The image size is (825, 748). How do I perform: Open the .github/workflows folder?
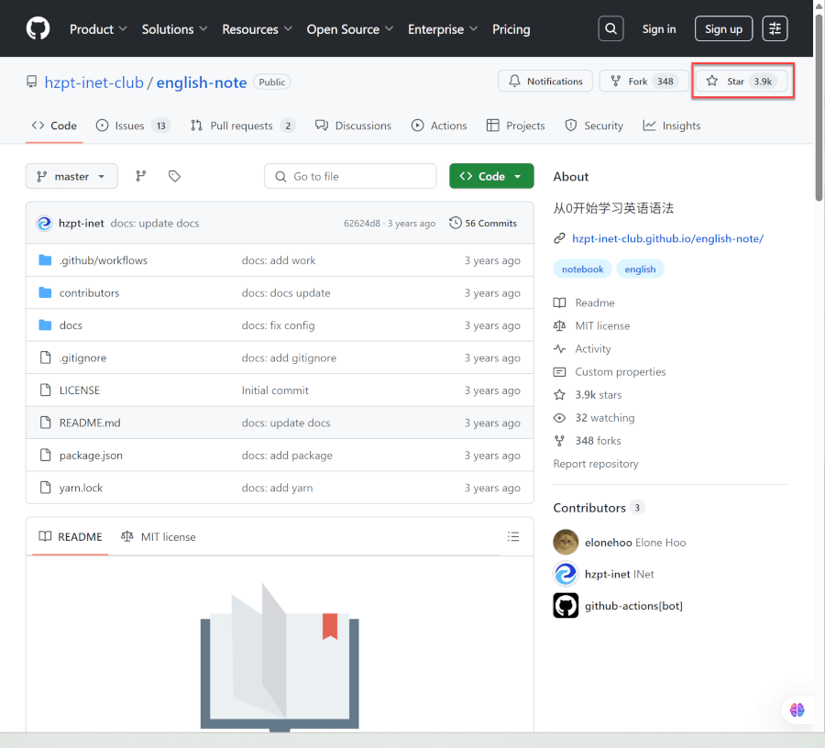click(x=103, y=260)
